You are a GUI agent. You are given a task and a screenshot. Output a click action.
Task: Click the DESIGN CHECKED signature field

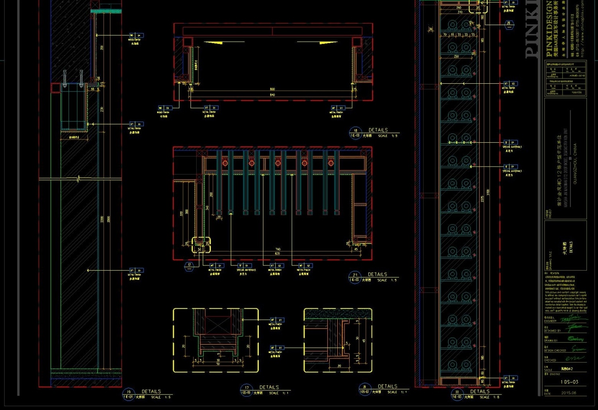[565, 349]
